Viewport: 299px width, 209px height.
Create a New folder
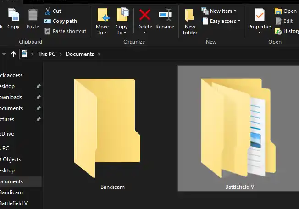click(190, 22)
